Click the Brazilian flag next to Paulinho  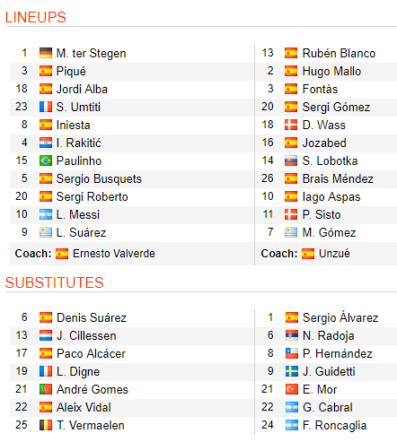46,160
